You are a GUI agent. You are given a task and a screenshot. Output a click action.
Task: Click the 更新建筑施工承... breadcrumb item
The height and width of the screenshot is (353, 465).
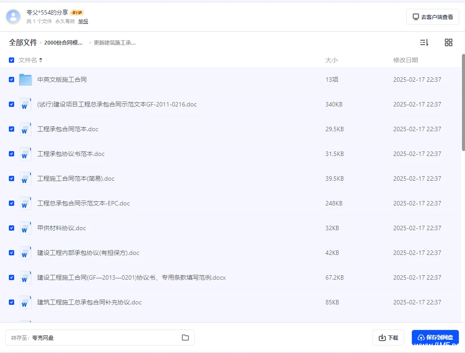(115, 43)
